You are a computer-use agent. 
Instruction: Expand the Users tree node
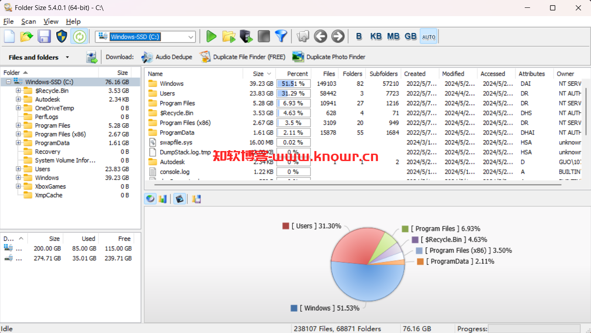(18, 169)
